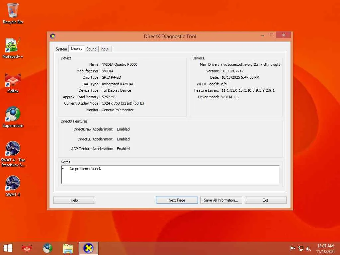Click total memory value 5757 MB
The image size is (340, 255).
coord(109,97)
